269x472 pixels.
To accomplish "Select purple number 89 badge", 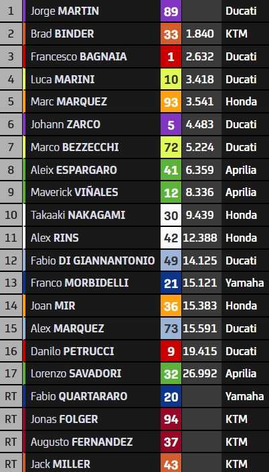I will tap(171, 11).
